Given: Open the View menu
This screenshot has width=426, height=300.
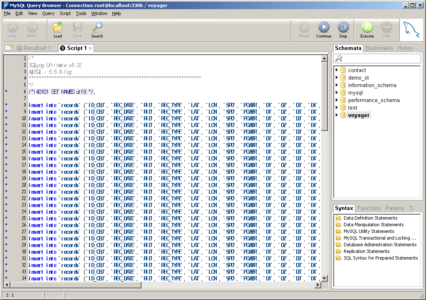Looking at the screenshot, I should [x=32, y=13].
